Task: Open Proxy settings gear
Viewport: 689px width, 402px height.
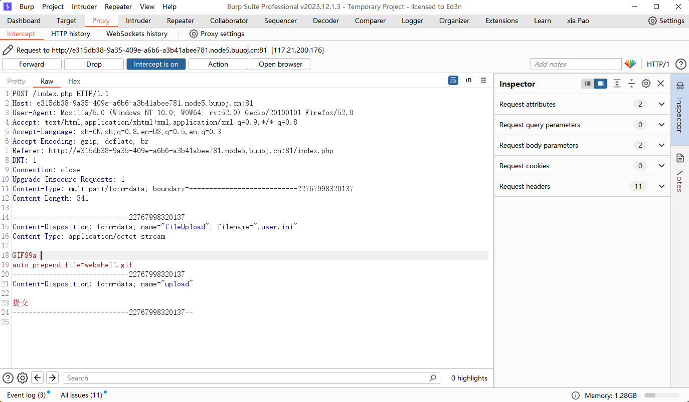Action: pos(194,34)
